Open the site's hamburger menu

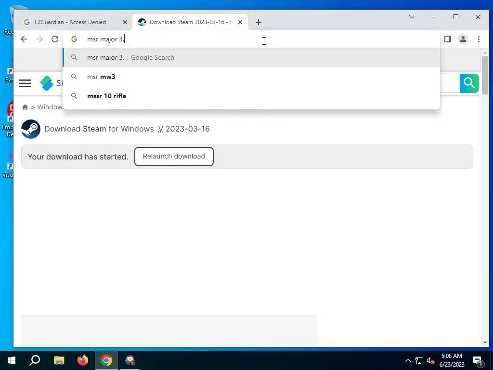(x=25, y=83)
